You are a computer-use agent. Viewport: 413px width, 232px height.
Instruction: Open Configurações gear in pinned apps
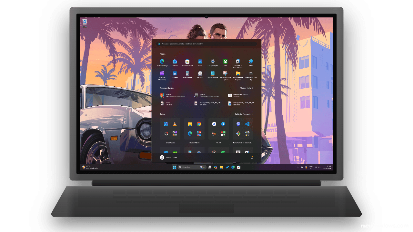click(213, 62)
